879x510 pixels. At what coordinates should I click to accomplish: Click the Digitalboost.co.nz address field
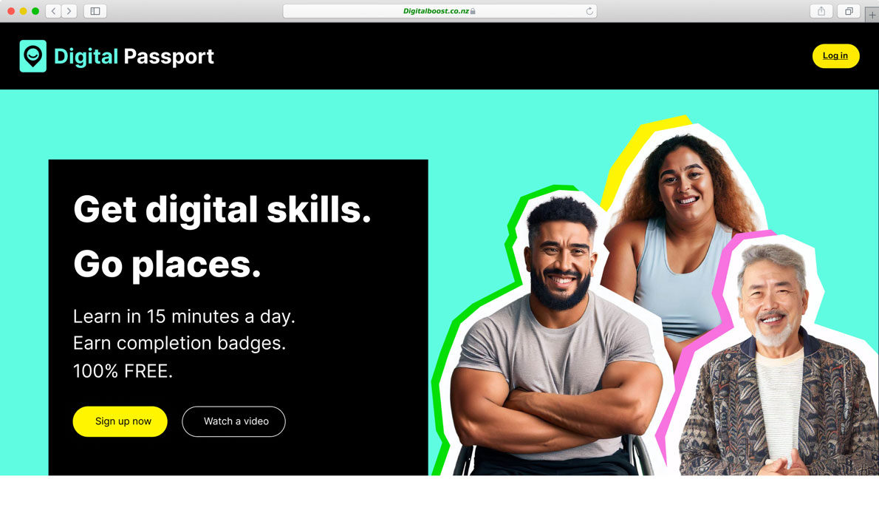coord(439,11)
